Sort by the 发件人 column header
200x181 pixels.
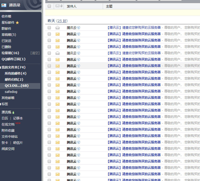pos(72,6)
